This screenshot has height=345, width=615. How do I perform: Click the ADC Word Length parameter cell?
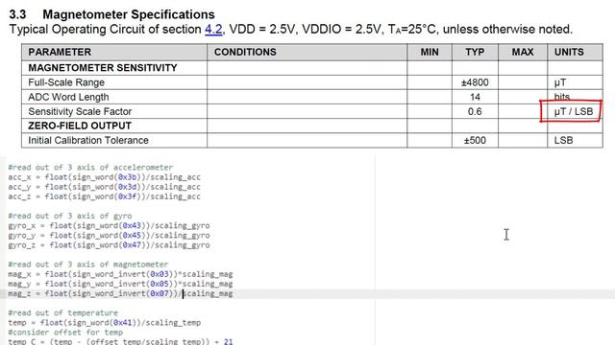[68, 97]
